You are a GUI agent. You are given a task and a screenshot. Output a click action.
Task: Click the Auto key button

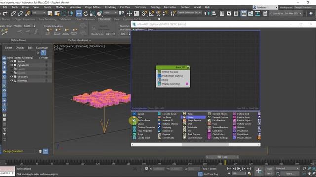[x=269, y=168]
